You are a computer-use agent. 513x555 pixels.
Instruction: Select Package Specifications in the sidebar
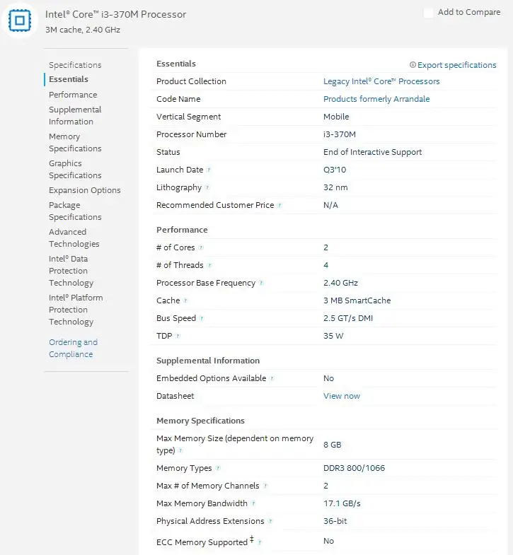click(75, 211)
